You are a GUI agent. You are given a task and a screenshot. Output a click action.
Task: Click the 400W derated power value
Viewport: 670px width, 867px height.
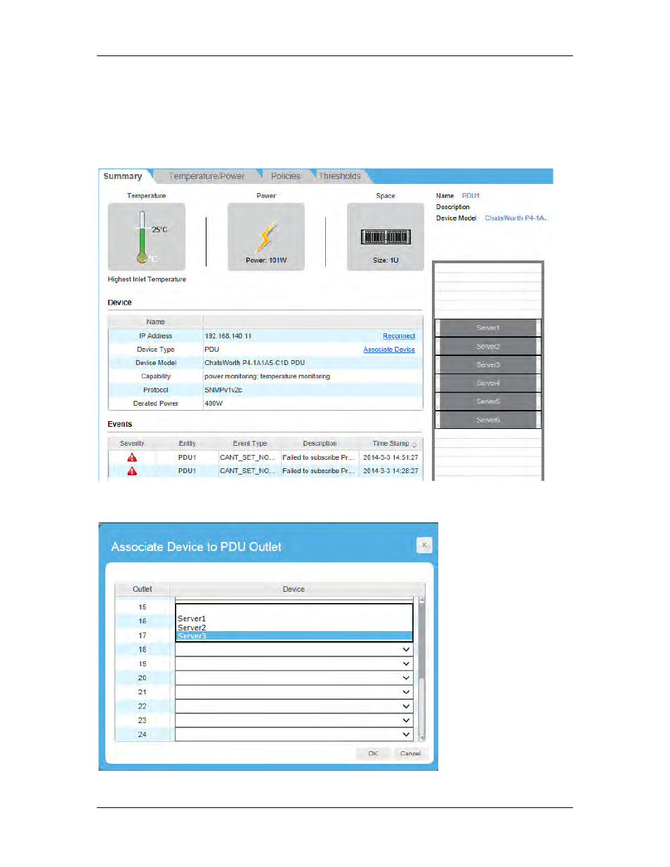[214, 404]
